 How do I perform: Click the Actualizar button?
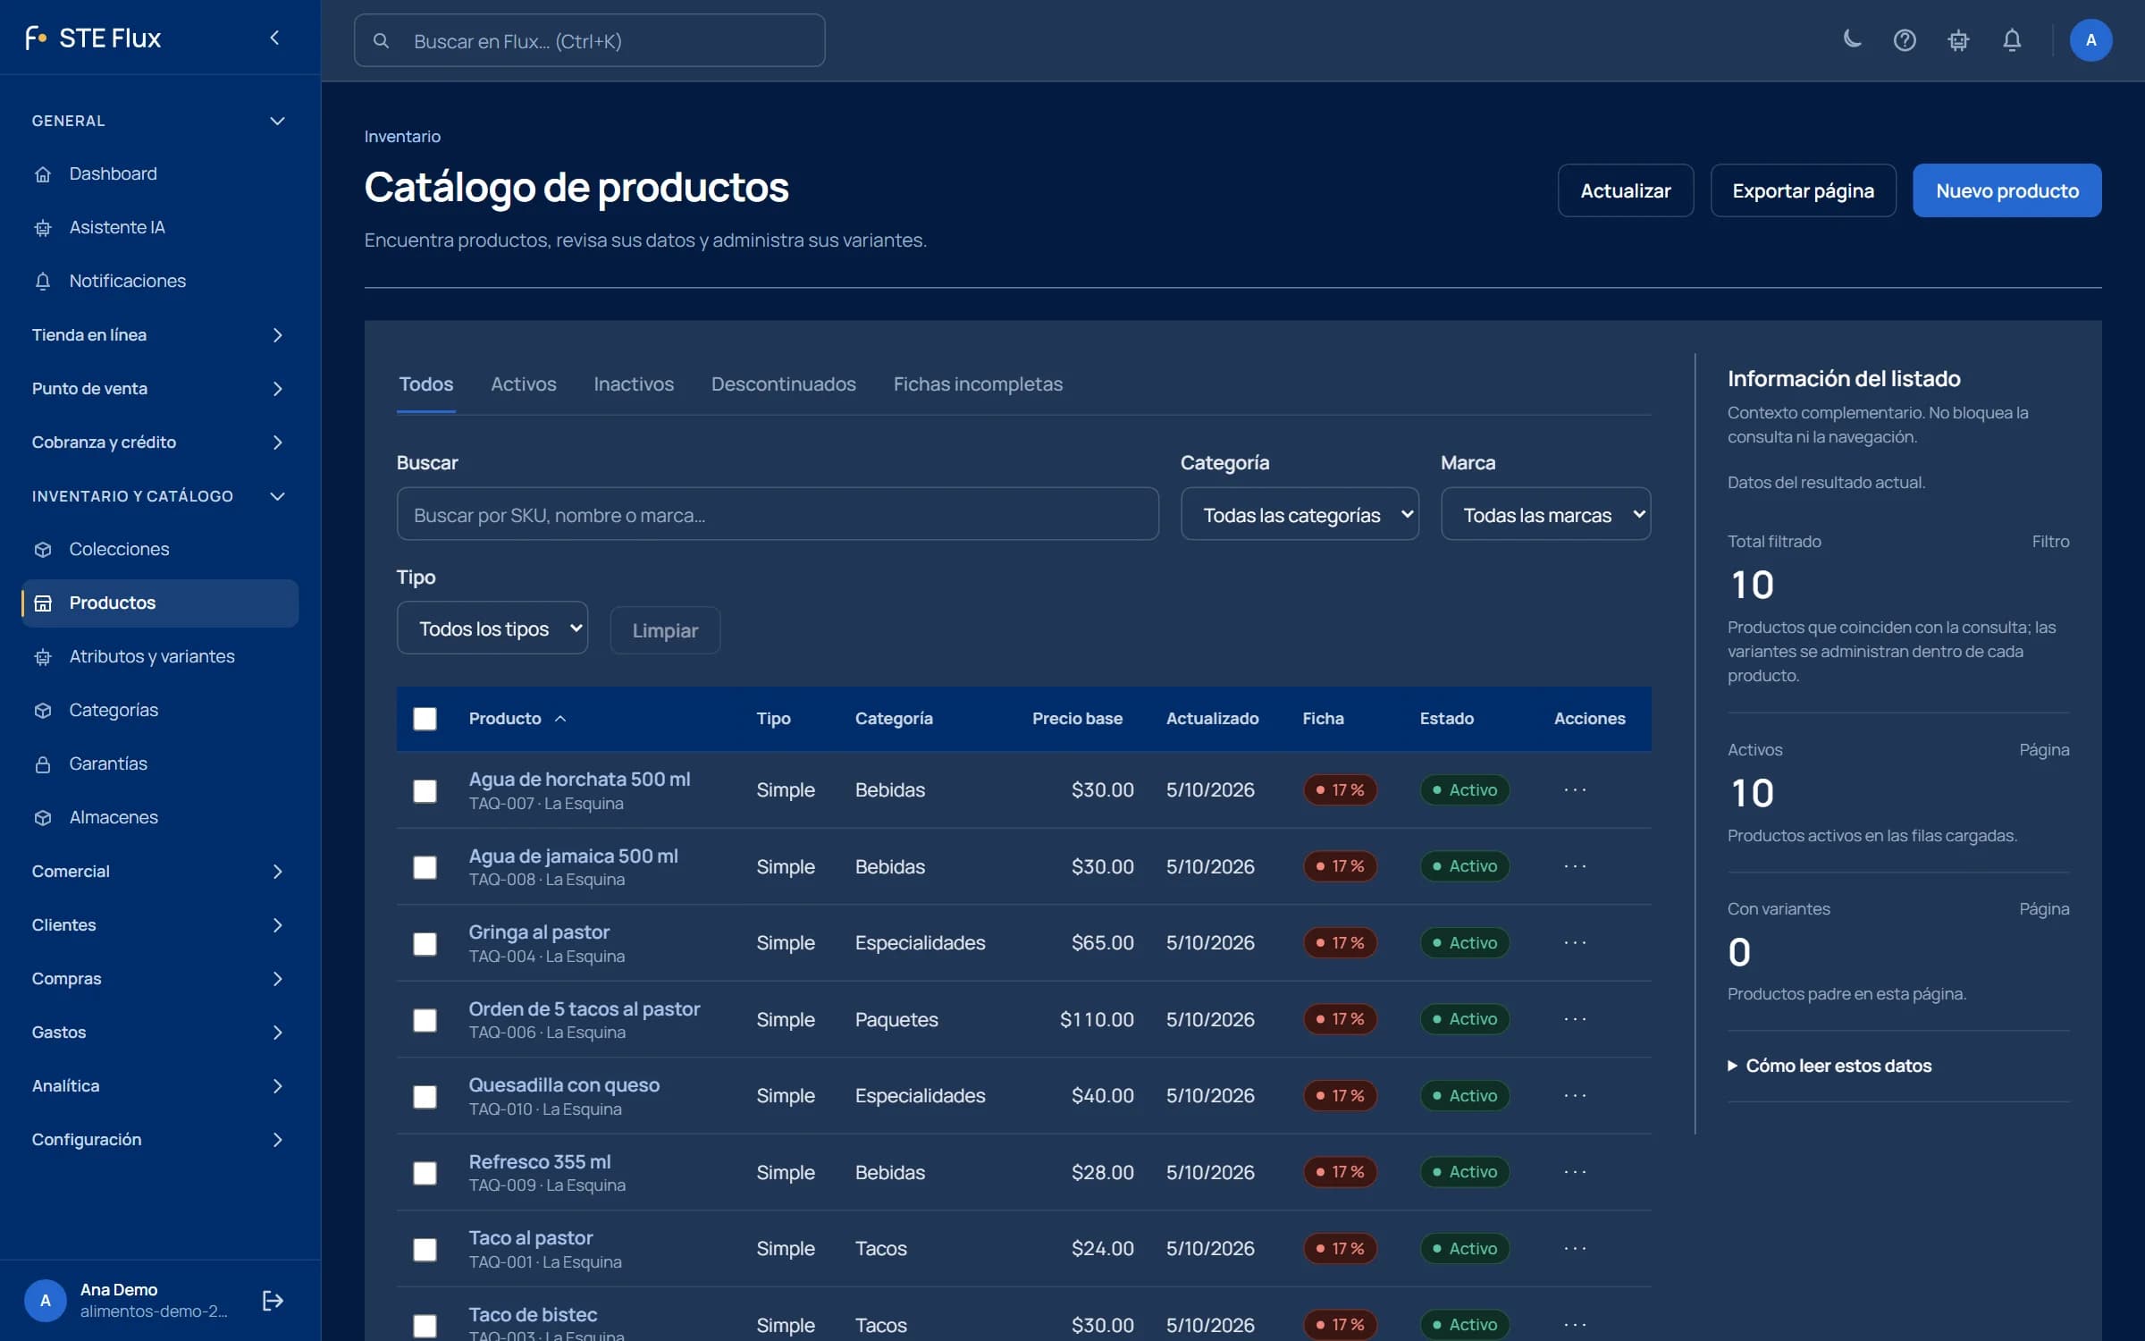click(x=1625, y=190)
